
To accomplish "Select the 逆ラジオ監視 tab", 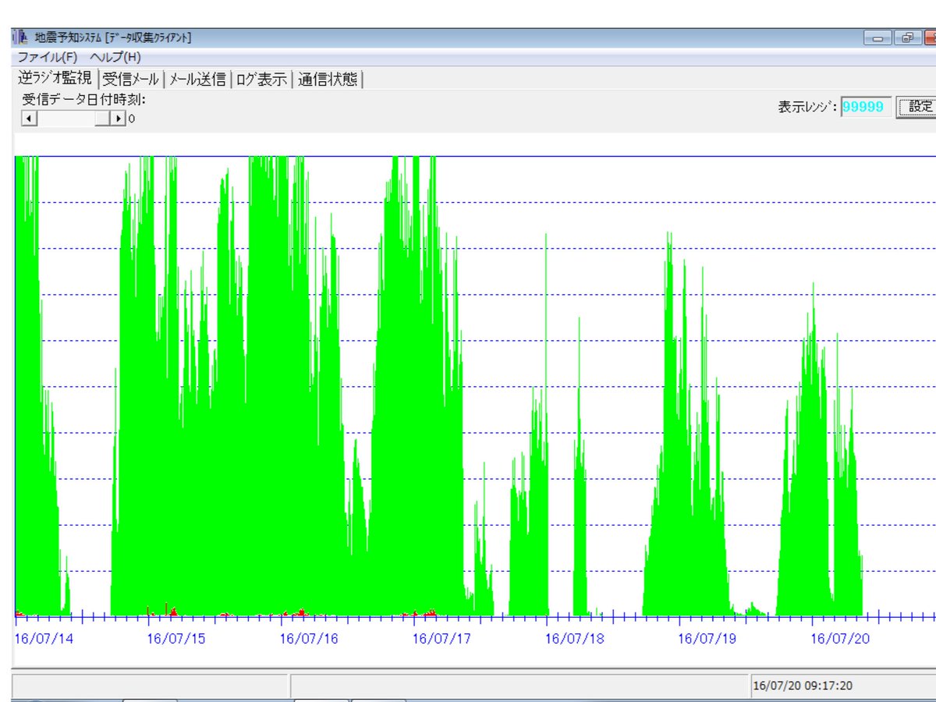I will (55, 78).
